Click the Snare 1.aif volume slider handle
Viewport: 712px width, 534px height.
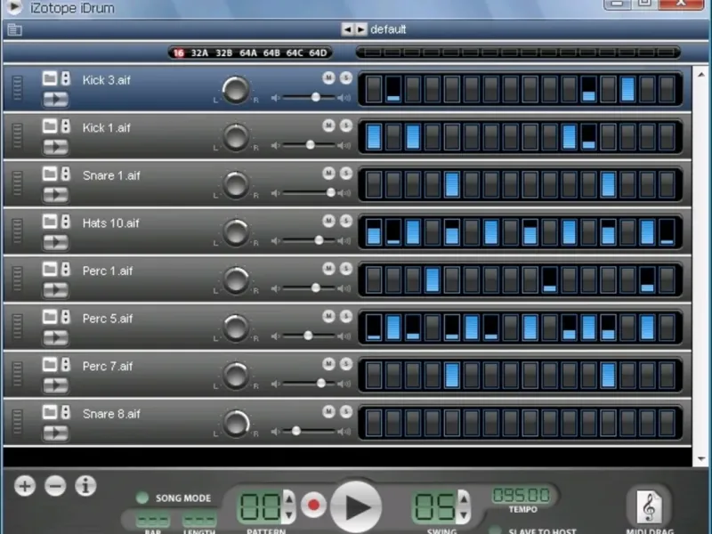click(331, 192)
